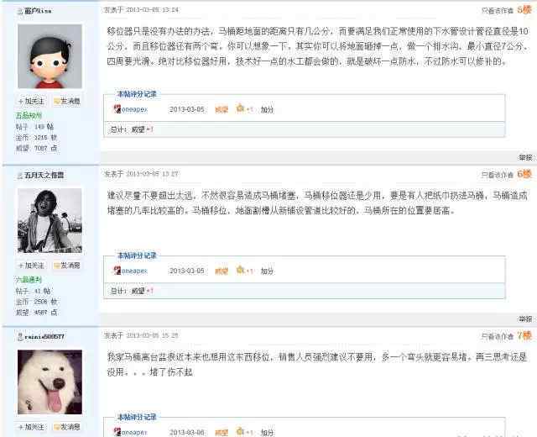Screen dimensions: 537x437
Task: Open username rainie500577 profile
Action: [44, 337]
